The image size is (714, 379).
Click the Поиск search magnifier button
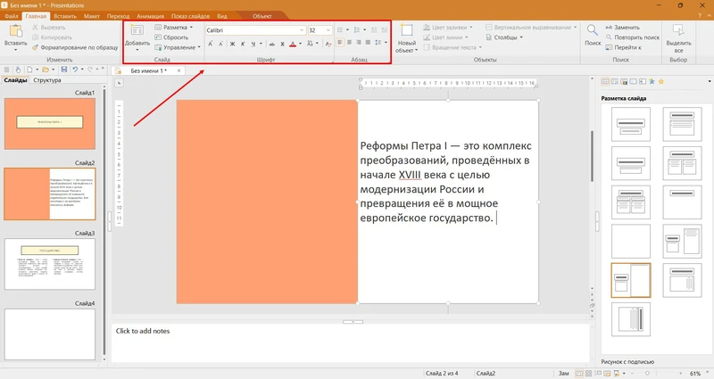tap(593, 36)
